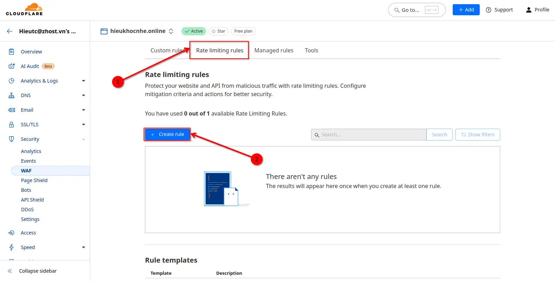Open the Tools tab
Screen dimensions: 555x281
tap(311, 50)
